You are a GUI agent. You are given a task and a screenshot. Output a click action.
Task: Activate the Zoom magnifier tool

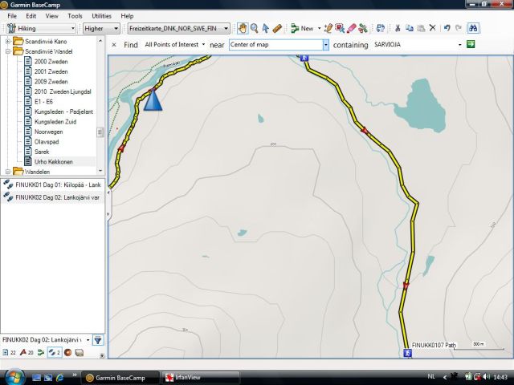[x=254, y=28]
